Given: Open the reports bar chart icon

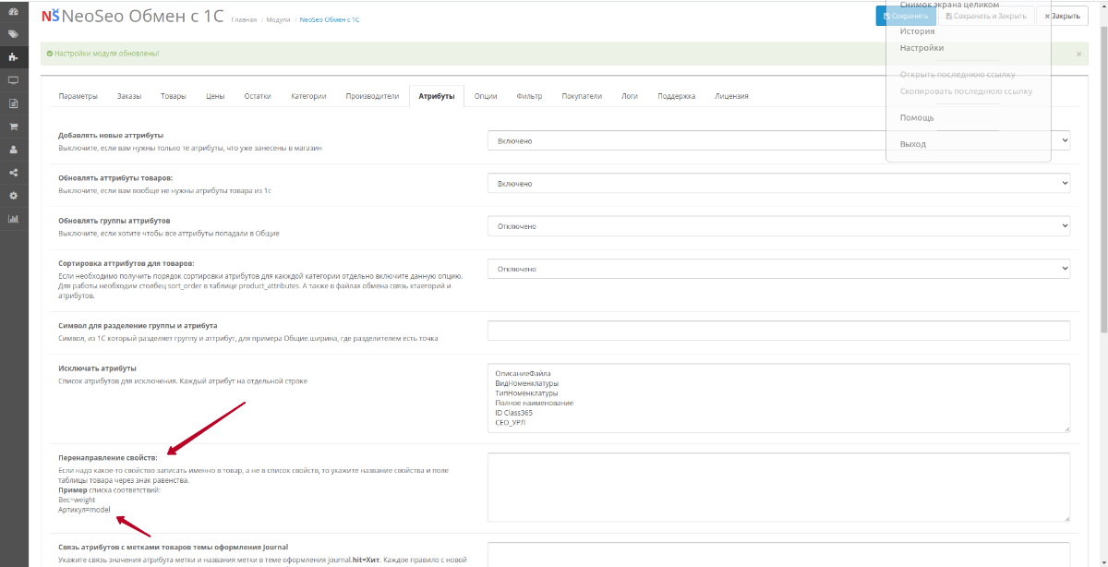Looking at the screenshot, I should click(x=14, y=219).
